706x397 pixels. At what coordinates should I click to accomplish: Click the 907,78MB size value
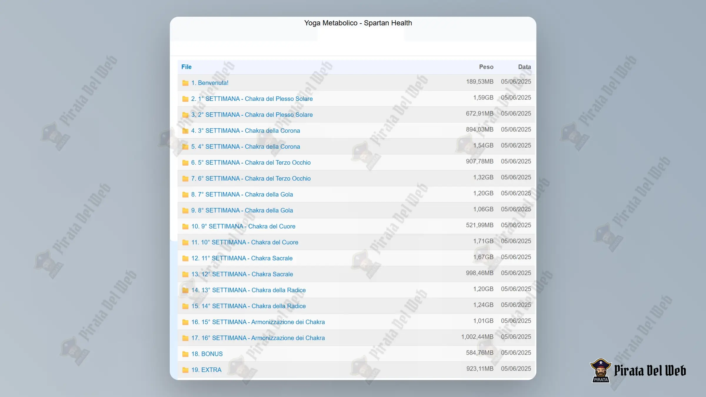click(480, 161)
